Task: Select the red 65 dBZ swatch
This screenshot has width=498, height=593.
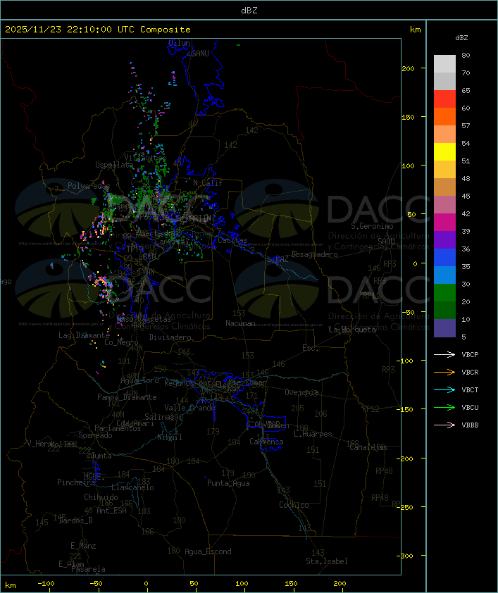Action: (444, 99)
